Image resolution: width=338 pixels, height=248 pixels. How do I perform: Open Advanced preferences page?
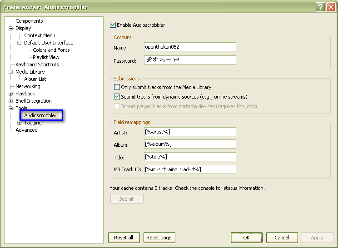26,130
